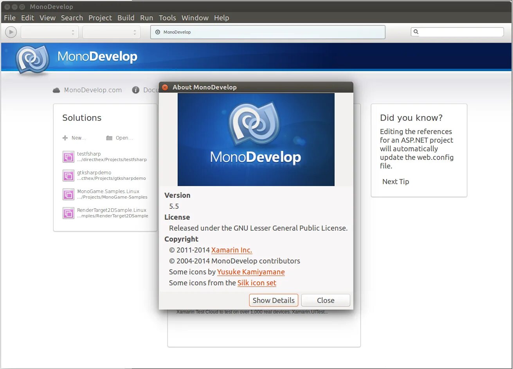513x369 pixels.
Task: Open the Run menu
Action: [147, 18]
